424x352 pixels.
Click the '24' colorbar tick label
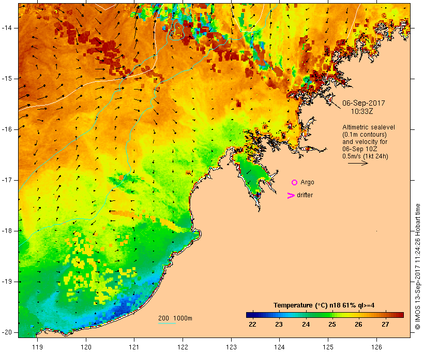(x=306, y=325)
